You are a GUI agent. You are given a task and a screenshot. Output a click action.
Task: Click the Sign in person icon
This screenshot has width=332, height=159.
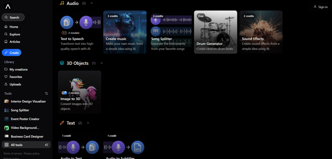click(315, 7)
